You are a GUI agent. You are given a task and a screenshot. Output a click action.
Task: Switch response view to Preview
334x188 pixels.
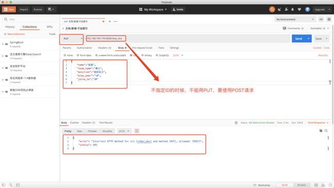click(92, 131)
